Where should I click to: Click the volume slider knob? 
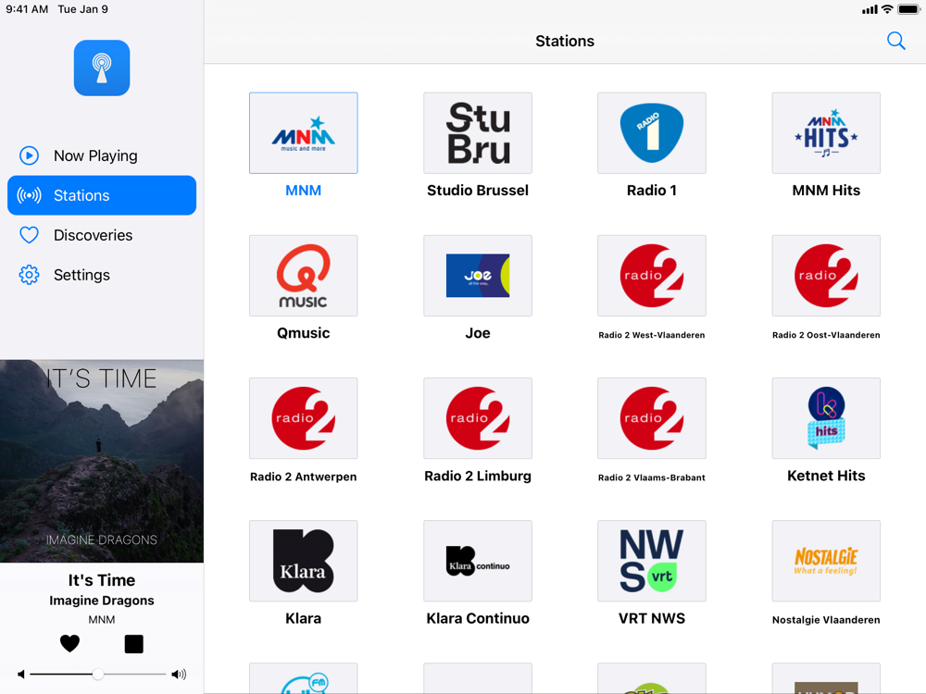click(98, 674)
